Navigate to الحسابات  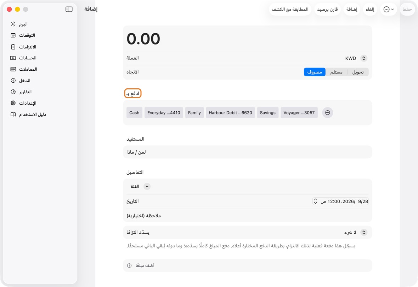click(28, 58)
